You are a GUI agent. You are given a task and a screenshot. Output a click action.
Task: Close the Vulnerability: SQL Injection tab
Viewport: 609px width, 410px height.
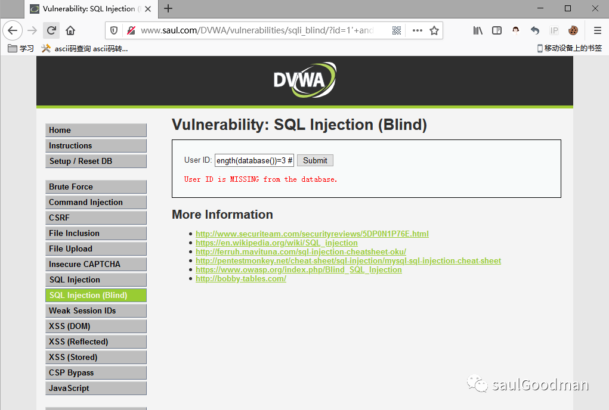[x=148, y=9]
